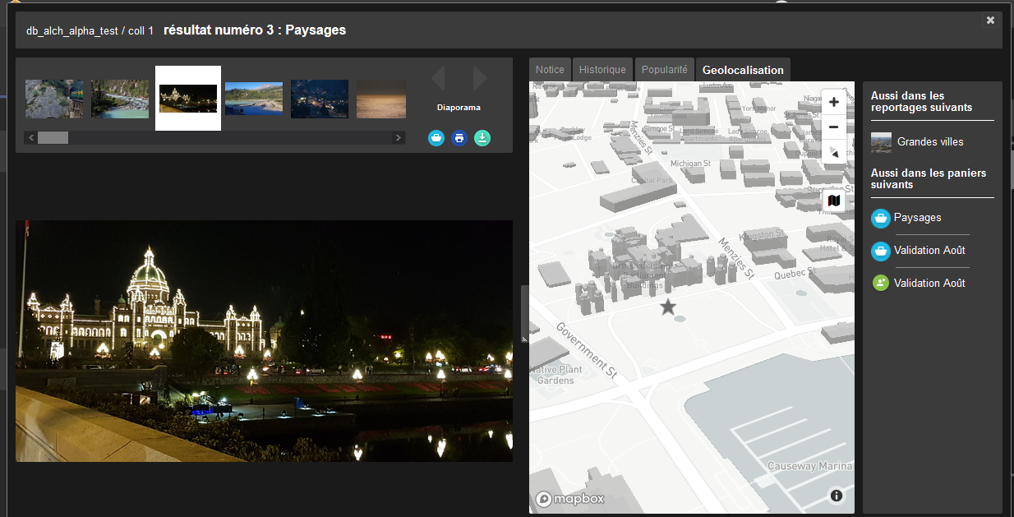Go to next result with right arrow

[x=480, y=79]
